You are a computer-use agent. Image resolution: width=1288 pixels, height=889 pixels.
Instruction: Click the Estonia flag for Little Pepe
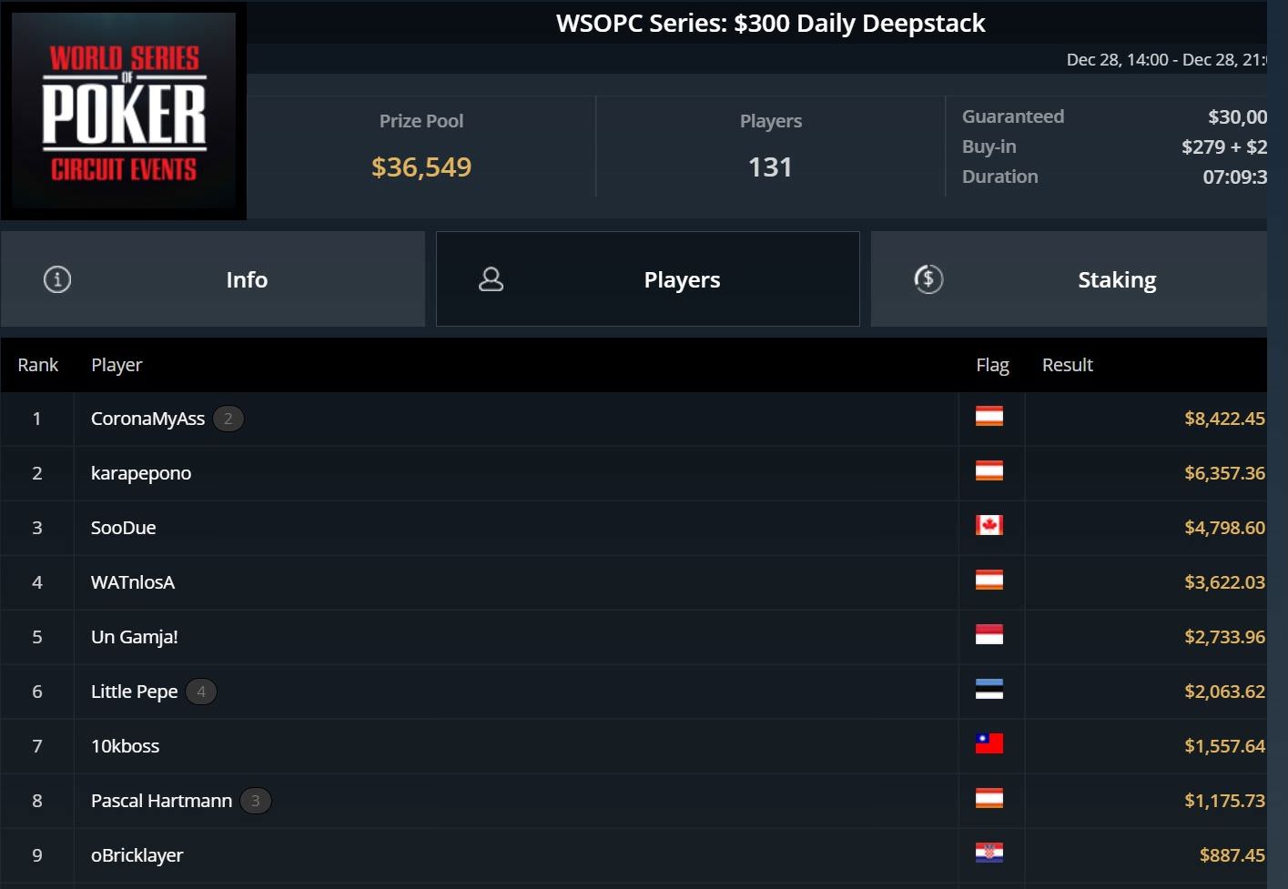click(x=989, y=690)
